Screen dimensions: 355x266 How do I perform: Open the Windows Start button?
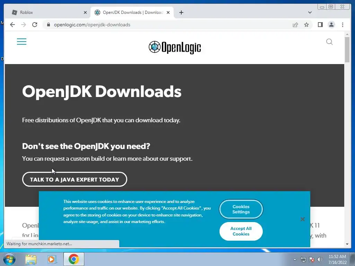click(x=9, y=259)
